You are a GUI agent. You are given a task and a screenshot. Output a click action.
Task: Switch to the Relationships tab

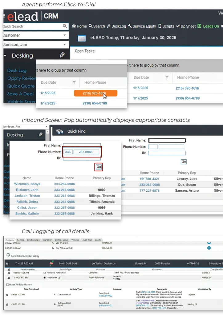[33, 240]
